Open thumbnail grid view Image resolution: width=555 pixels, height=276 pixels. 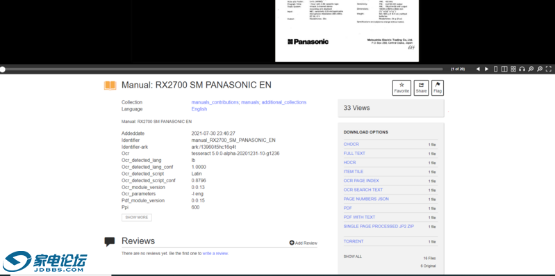click(513, 69)
